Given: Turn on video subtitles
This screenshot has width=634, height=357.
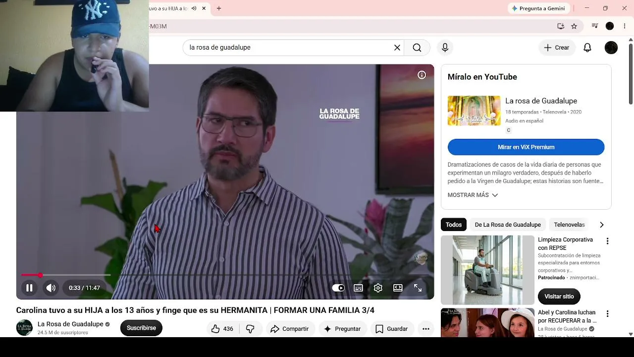Looking at the screenshot, I should 358,288.
